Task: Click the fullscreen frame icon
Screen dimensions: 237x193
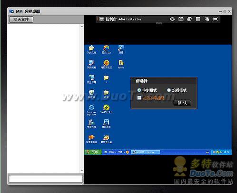Action: point(215,19)
